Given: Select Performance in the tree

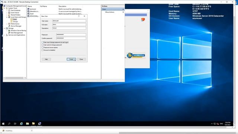Looking at the screenshot, I should (x=15, y=24).
